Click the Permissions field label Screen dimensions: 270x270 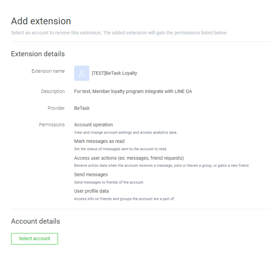point(52,124)
